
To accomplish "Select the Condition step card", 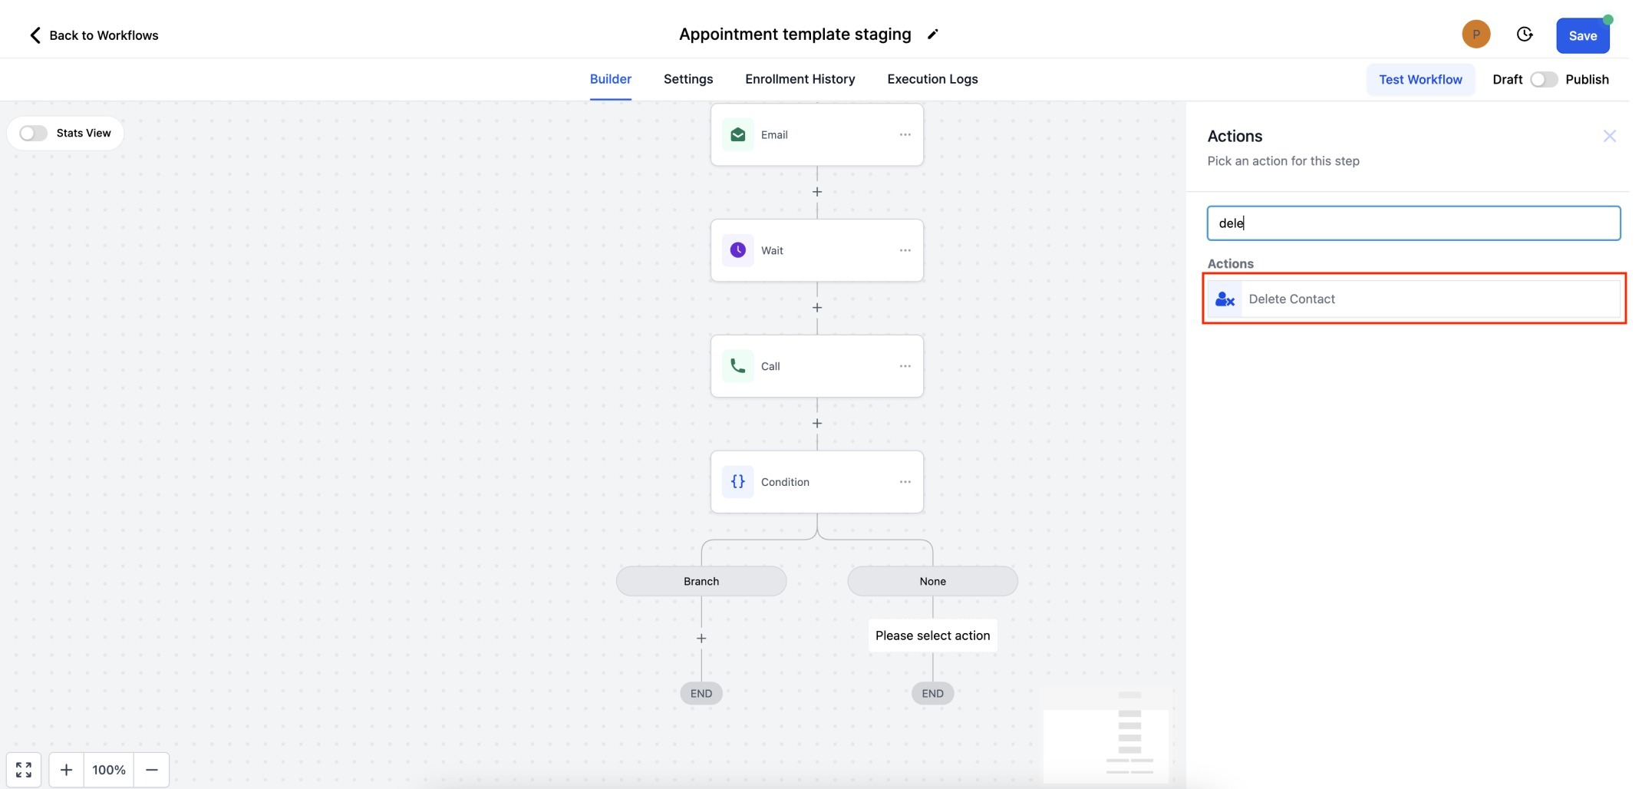I will (817, 482).
